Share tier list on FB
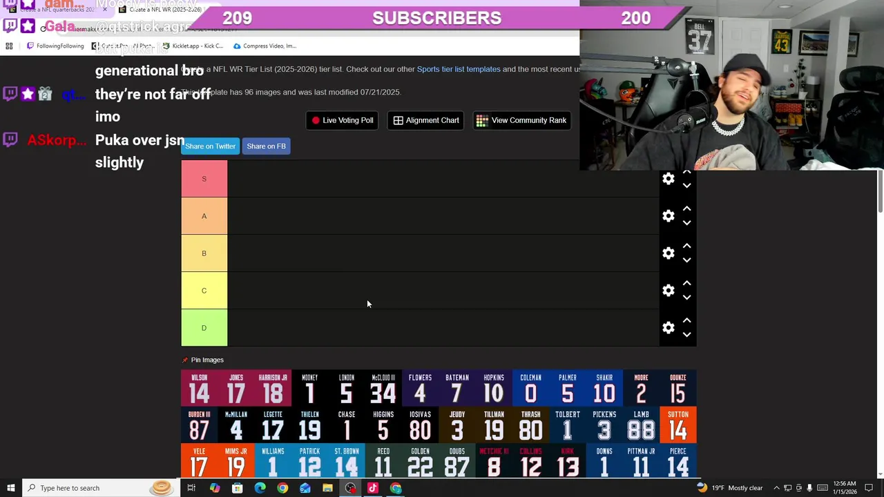Image resolution: width=884 pixels, height=497 pixels. pyautogui.click(x=266, y=146)
